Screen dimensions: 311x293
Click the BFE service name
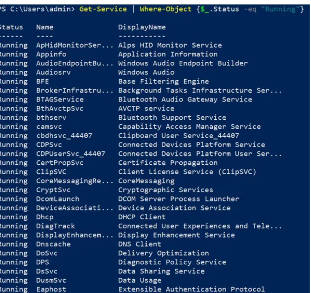(x=42, y=81)
